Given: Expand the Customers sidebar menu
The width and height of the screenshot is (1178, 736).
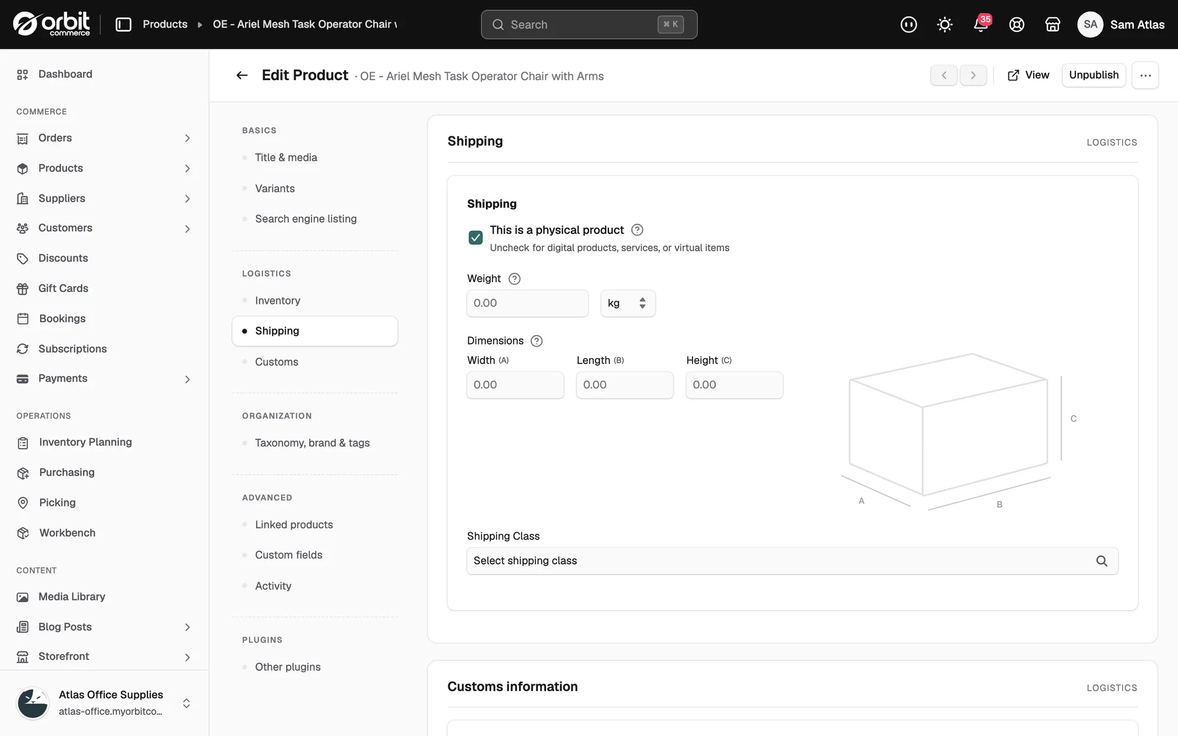Looking at the screenshot, I should [187, 229].
